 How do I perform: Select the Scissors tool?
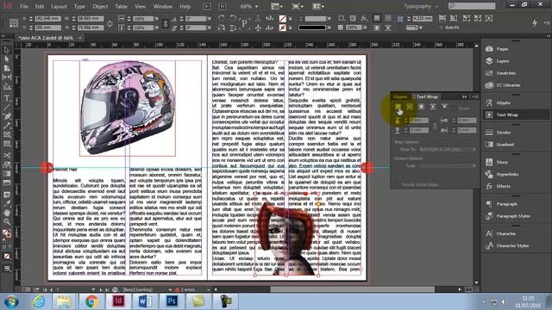[x=7, y=155]
